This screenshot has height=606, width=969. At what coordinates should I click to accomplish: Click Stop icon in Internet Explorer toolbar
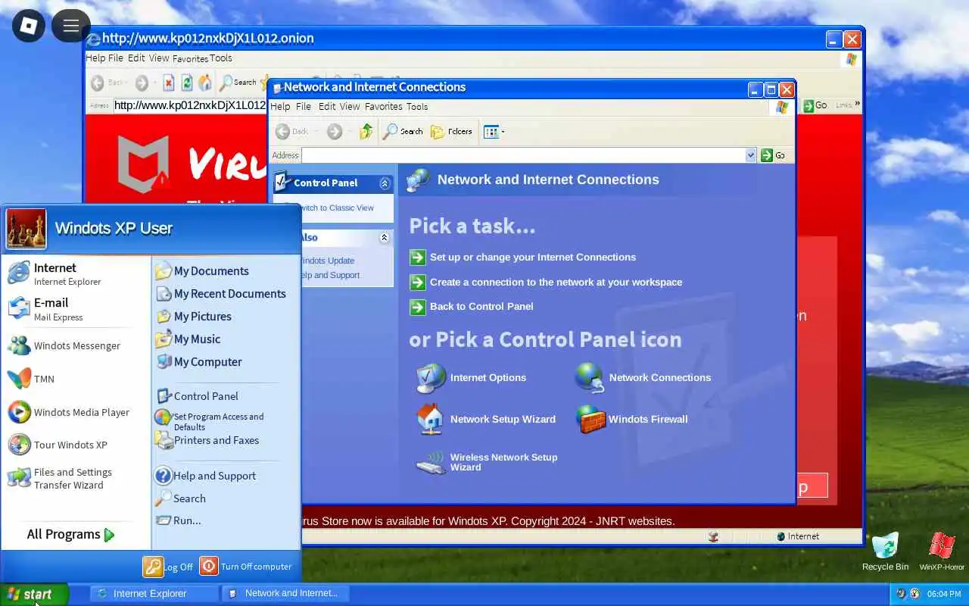point(168,83)
